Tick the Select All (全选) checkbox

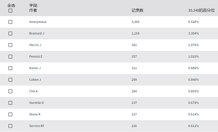pos(10,11)
